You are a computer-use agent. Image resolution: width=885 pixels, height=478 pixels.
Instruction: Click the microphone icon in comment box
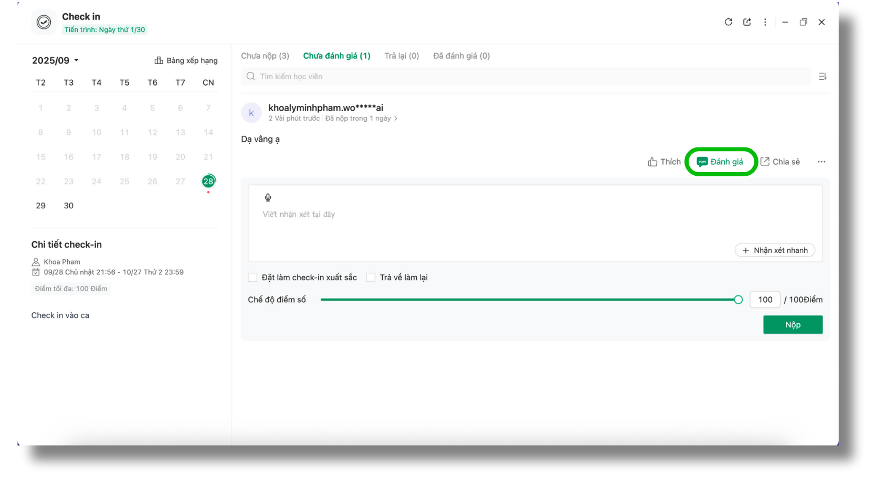point(268,197)
